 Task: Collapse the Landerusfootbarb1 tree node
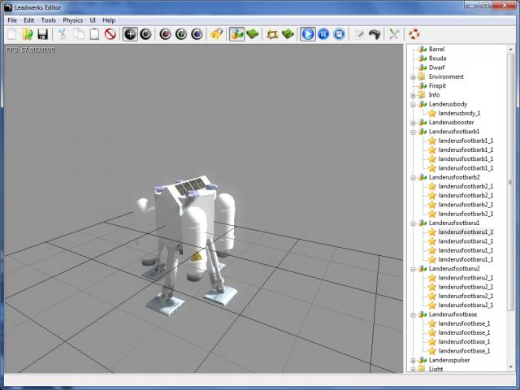413,132
